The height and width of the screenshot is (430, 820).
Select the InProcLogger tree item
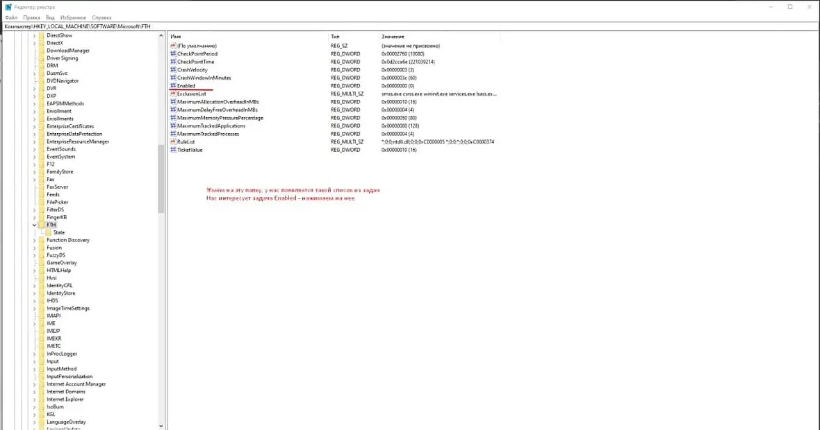pos(62,354)
